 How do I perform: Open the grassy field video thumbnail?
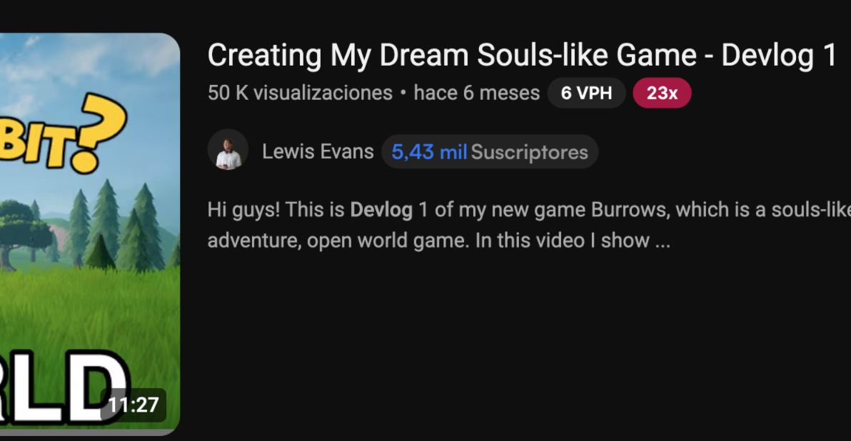89,234
